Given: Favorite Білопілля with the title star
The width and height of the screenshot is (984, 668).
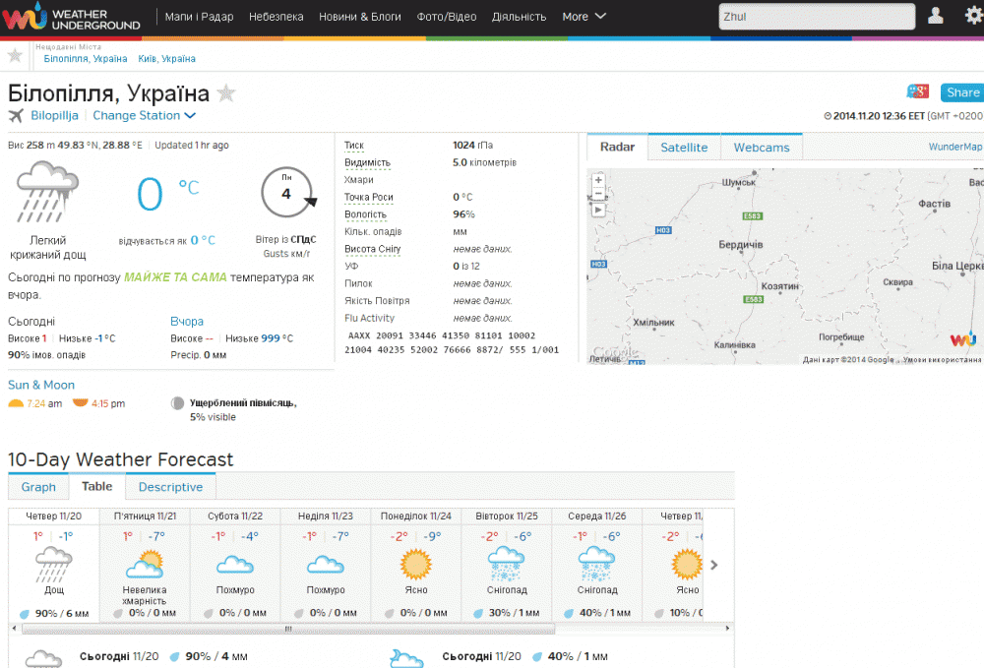Looking at the screenshot, I should point(226,93).
